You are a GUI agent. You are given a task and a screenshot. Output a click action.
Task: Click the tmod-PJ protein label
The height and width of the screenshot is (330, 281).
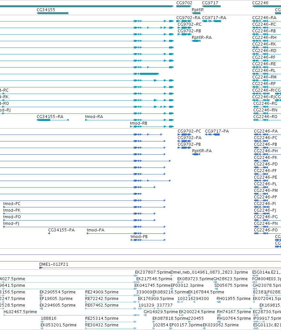tap(11, 224)
